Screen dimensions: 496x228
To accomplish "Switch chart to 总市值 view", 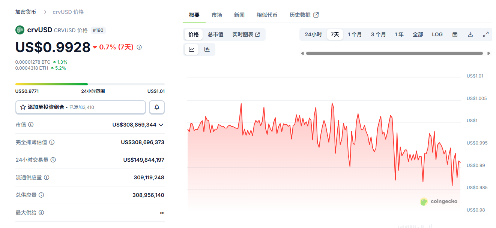I will click(x=215, y=34).
